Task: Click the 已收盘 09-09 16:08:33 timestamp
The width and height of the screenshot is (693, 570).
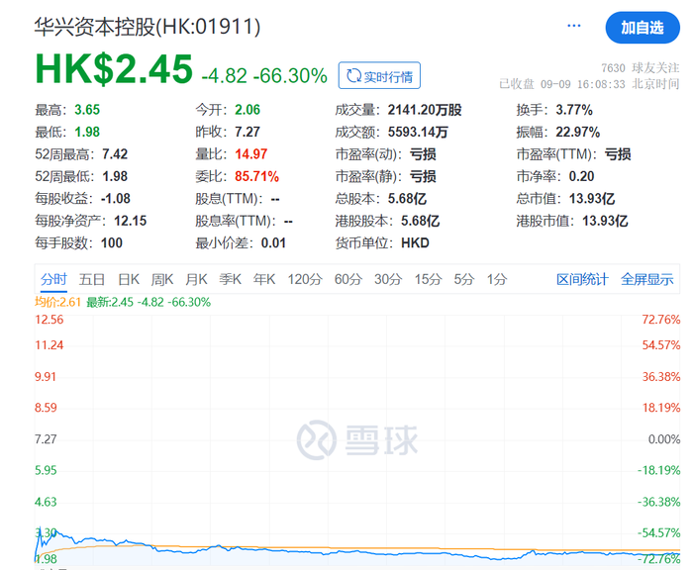Action: click(x=589, y=84)
